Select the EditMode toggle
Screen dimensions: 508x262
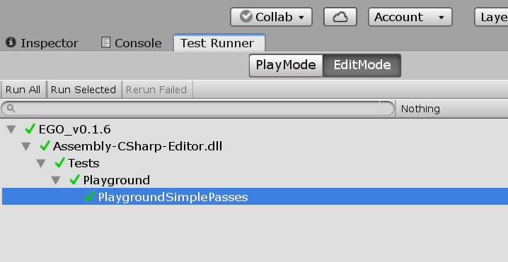pyautogui.click(x=362, y=66)
